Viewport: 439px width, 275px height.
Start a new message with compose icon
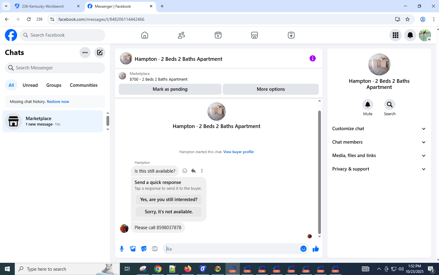(x=100, y=53)
